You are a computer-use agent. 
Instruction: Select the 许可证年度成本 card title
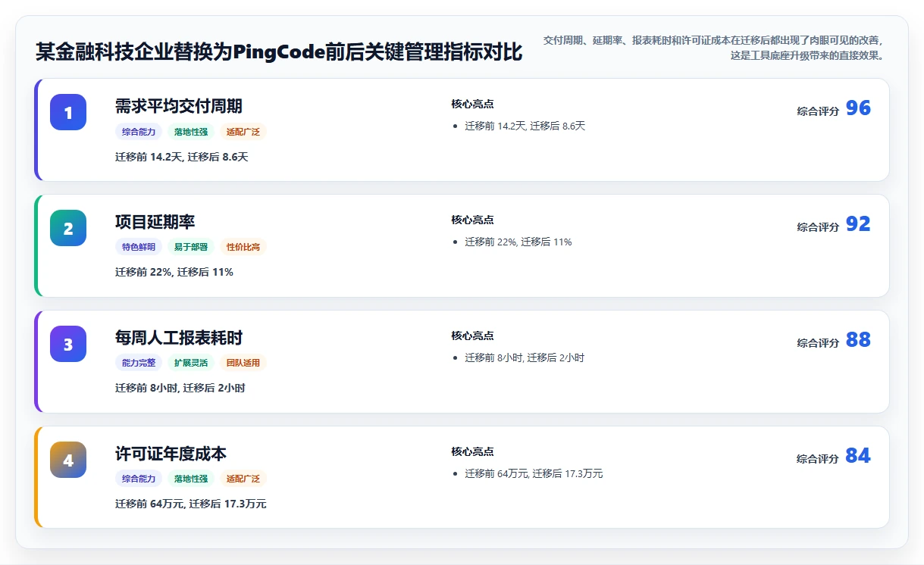click(171, 454)
